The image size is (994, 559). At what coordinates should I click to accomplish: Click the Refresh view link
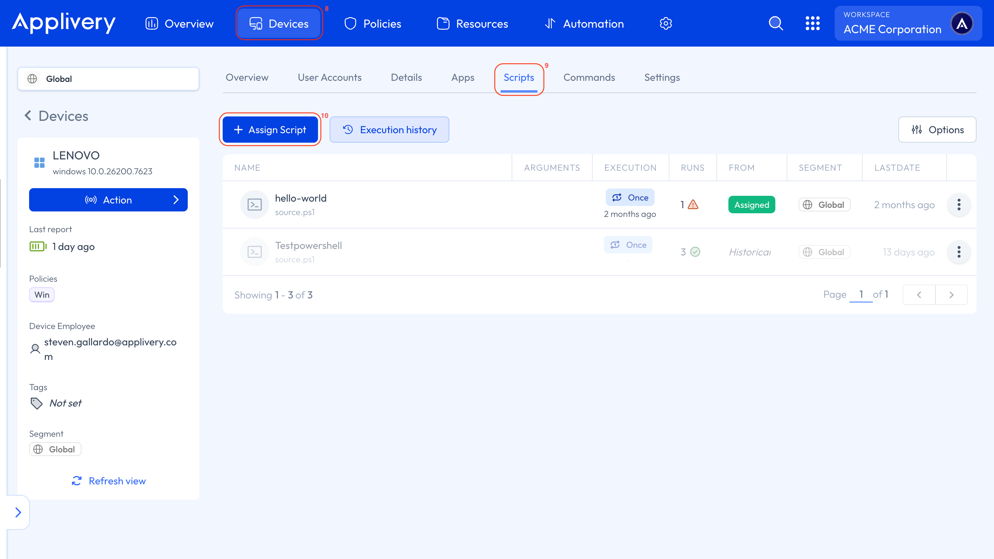pyautogui.click(x=108, y=481)
